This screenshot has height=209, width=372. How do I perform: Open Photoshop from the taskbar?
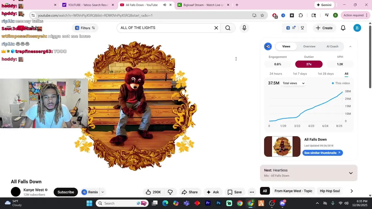219,203
